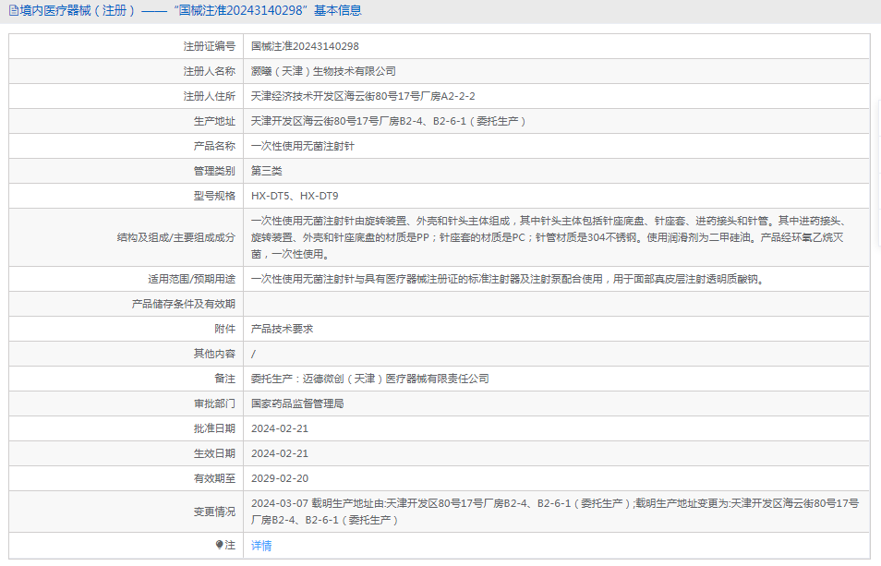The height and width of the screenshot is (566, 881).
Task: Click the 产品名称 label
Action: [x=214, y=146]
